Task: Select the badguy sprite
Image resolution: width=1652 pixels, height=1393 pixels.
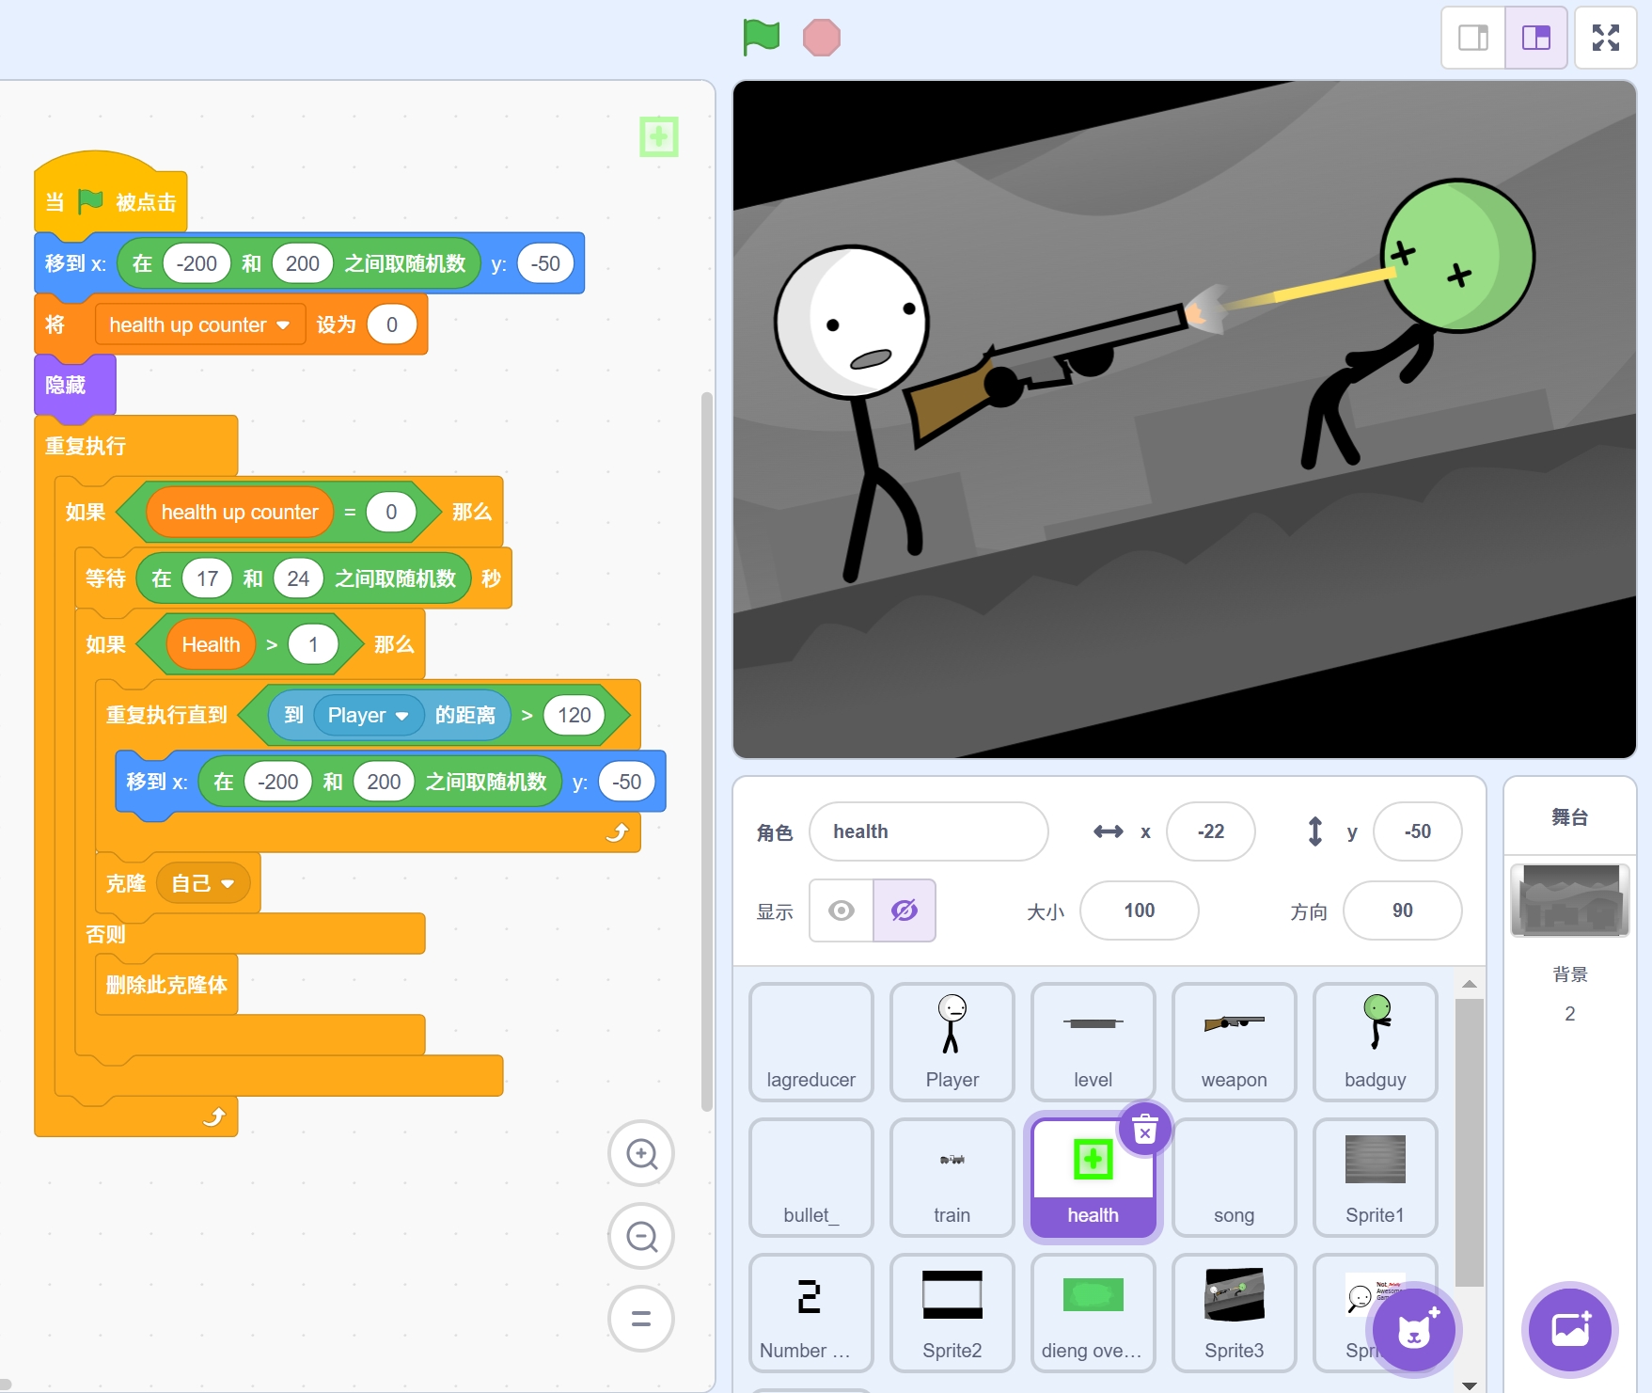Action: 1375,1041
